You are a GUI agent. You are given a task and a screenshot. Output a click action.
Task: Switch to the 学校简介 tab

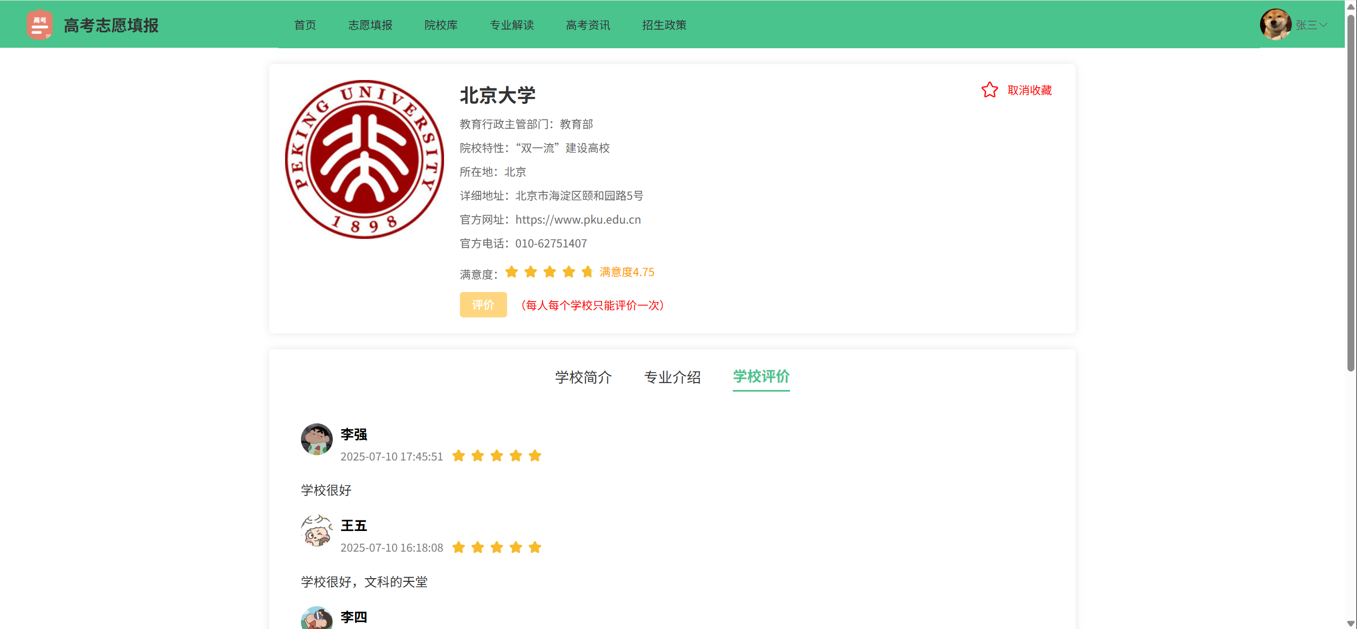point(583,377)
